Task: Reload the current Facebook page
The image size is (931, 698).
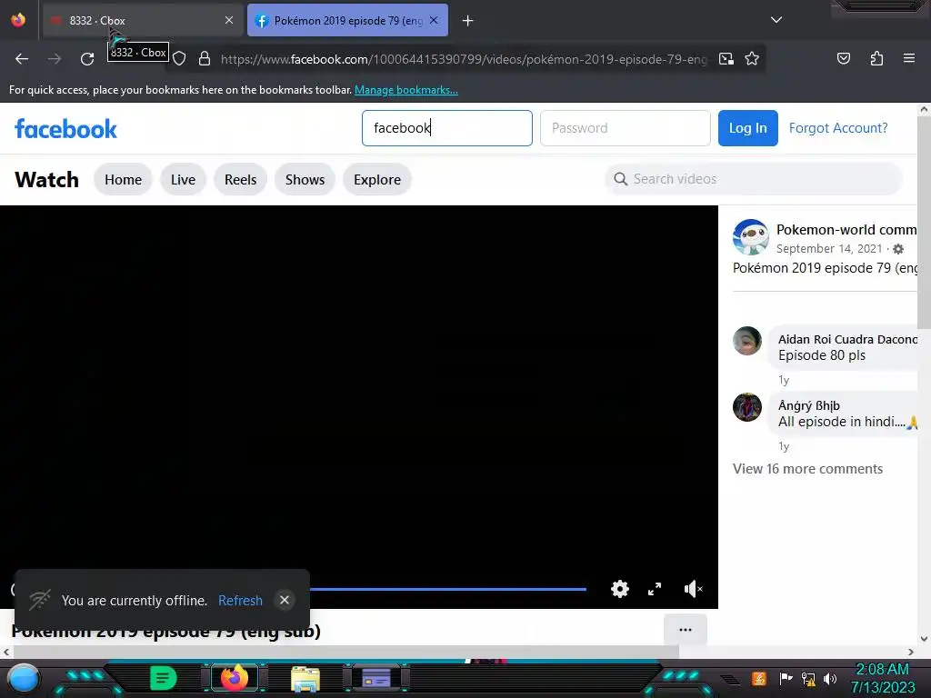Action: [x=87, y=59]
